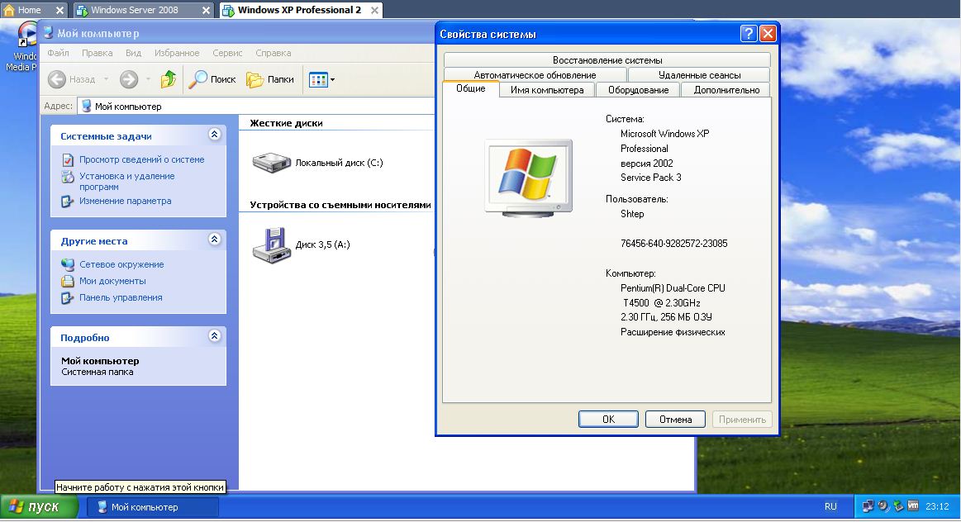Switch to Удаленные сеансы tab
This screenshot has height=522, width=961.
699,74
